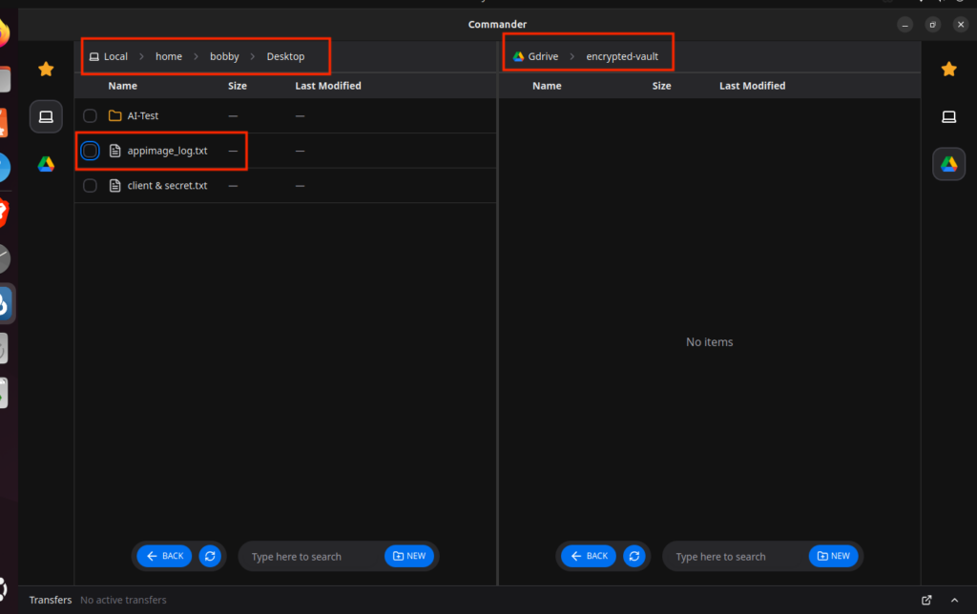977x614 pixels.
Task: Open favorites star in left sidebar
Action: 46,69
